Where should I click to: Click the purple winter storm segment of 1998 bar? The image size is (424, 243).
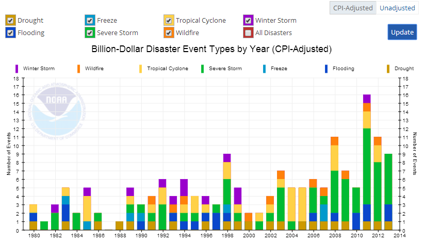(227, 158)
